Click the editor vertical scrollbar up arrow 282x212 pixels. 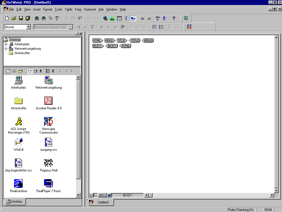coord(276,37)
